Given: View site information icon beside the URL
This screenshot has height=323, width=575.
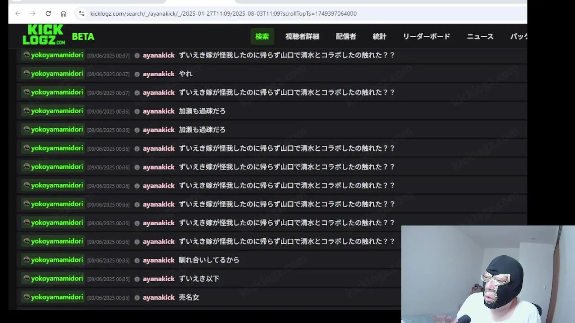Looking at the screenshot, I should coord(81,13).
